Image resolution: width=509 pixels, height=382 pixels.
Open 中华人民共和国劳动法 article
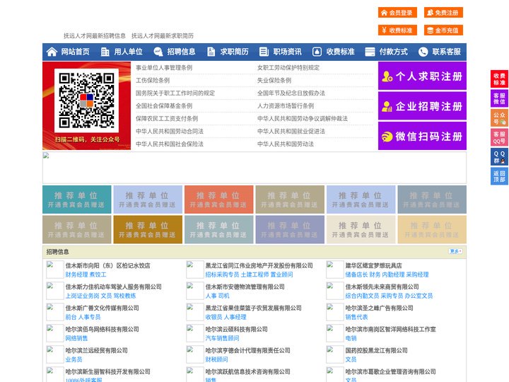click(286, 144)
